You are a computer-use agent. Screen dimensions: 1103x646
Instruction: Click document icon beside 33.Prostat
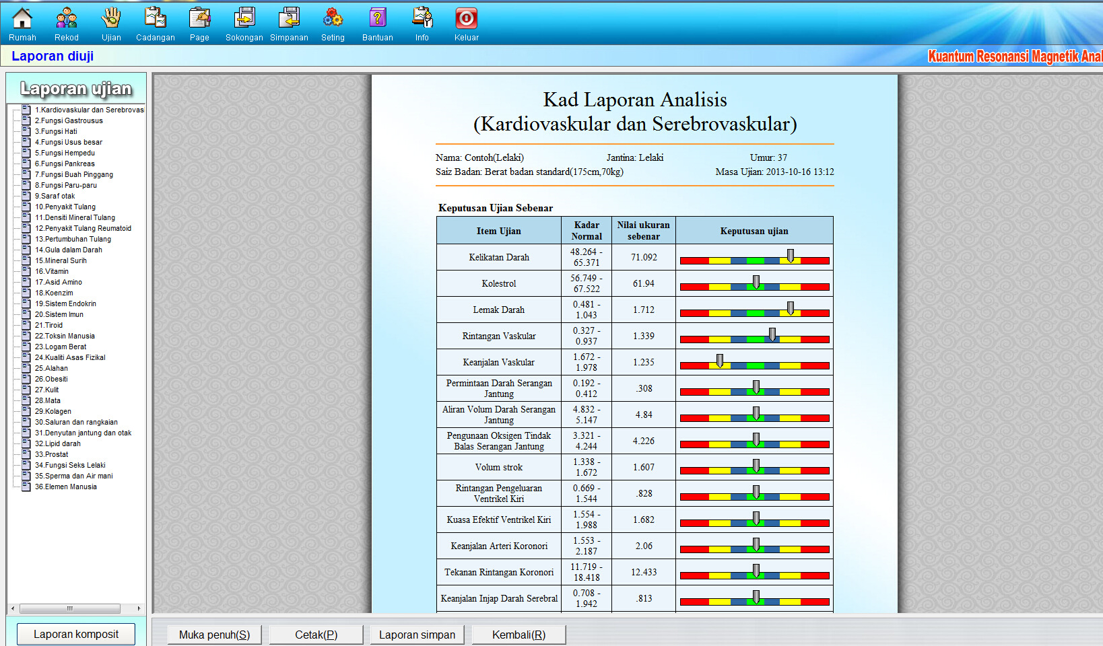[x=26, y=454]
